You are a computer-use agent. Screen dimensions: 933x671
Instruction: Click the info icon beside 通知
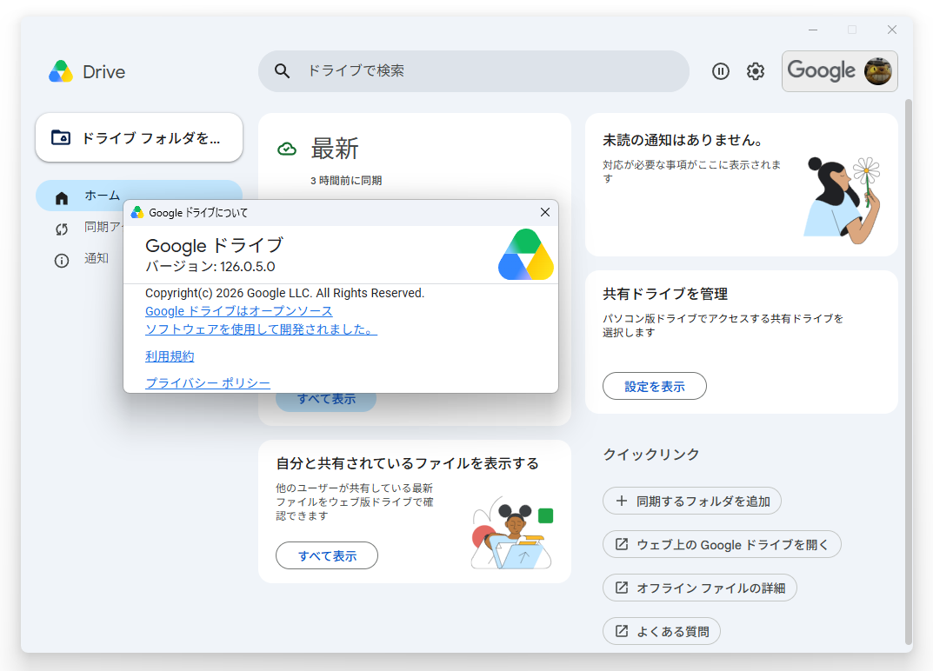pyautogui.click(x=62, y=261)
